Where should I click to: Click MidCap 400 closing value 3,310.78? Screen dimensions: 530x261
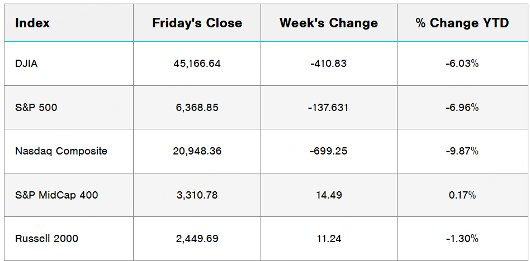point(197,195)
